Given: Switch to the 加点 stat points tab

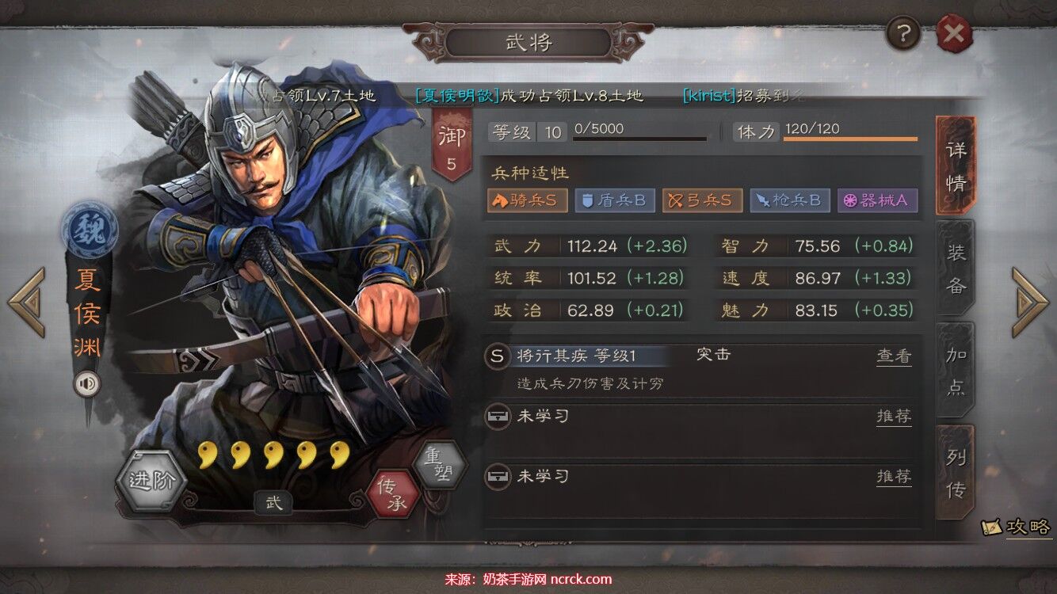Looking at the screenshot, I should pos(956,370).
